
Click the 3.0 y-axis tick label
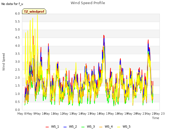[x=17, y=62]
